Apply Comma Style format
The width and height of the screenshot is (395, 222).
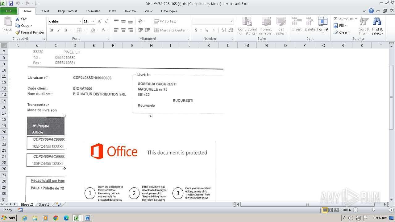point(214,30)
